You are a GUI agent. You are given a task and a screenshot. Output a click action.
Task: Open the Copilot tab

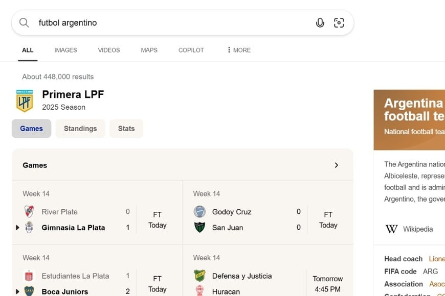191,50
